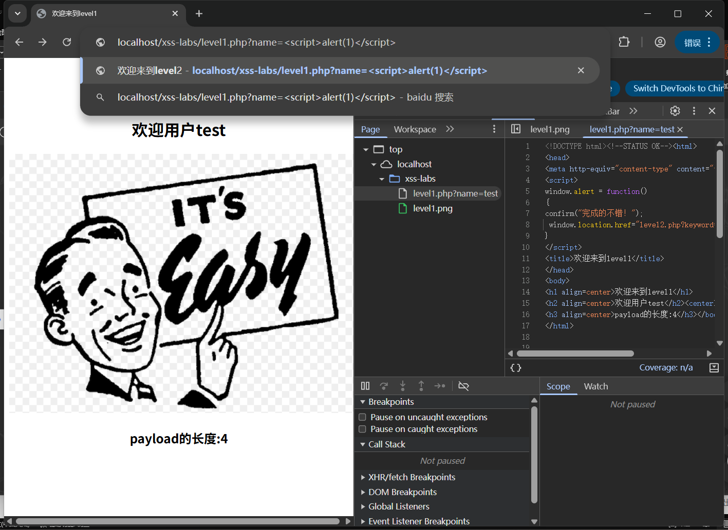Viewport: 728px width, 530px height.
Task: Open the tab search dropdown arrow
Action: [17, 14]
